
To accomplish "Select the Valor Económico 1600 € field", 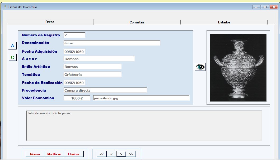I will (x=77, y=98).
